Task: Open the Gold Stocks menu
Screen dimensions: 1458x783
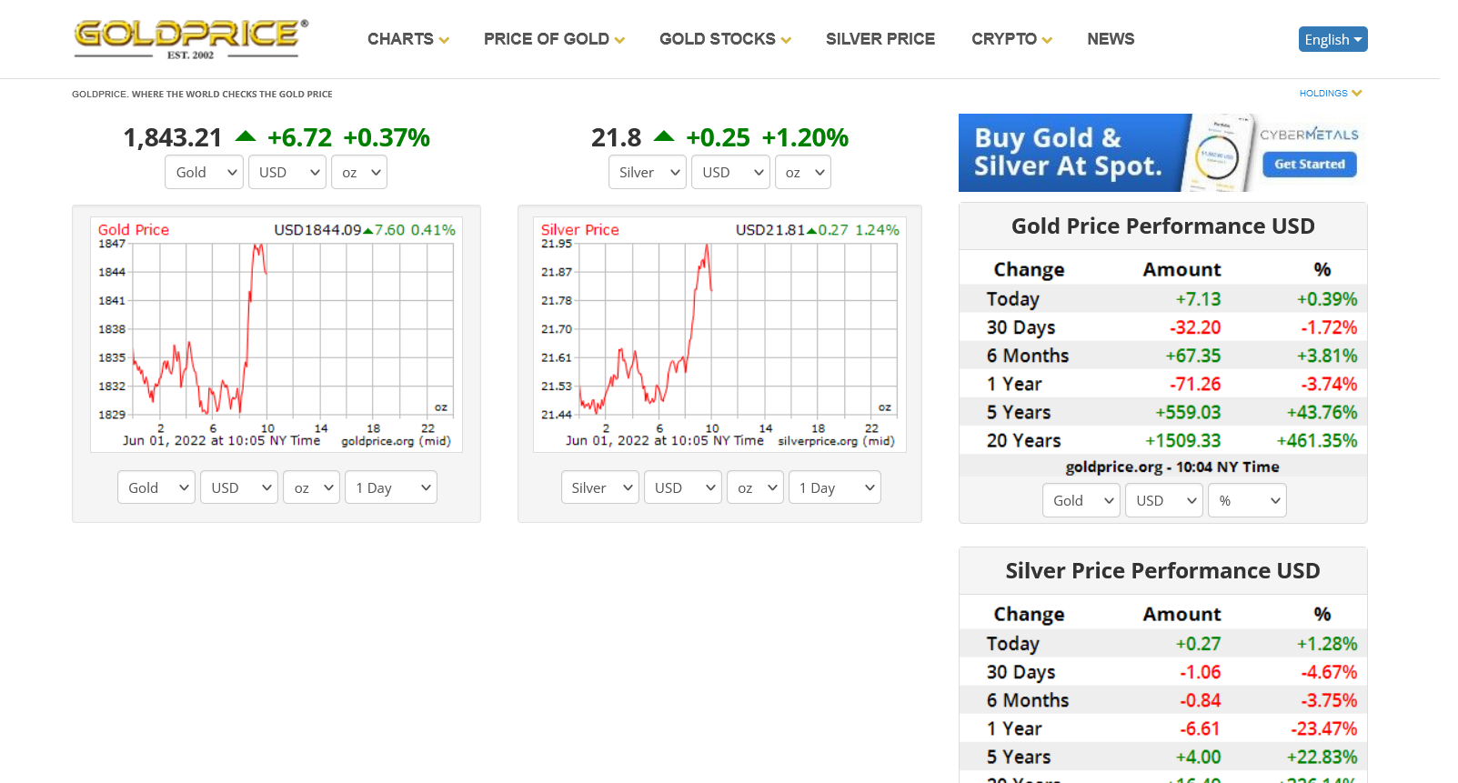Action: click(x=725, y=39)
